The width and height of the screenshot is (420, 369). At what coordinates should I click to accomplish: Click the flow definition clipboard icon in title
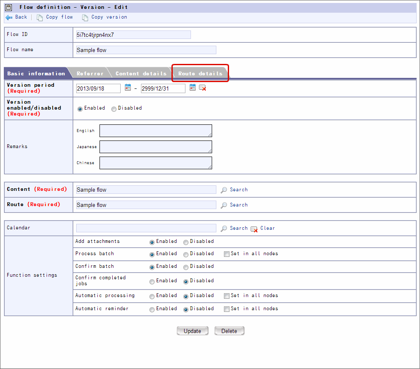(8, 8)
